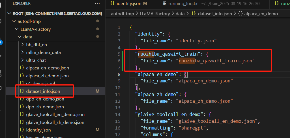Open dpo_zh_demo.json file
This screenshot has width=290, height=138.
pyautogui.click(x=45, y=107)
